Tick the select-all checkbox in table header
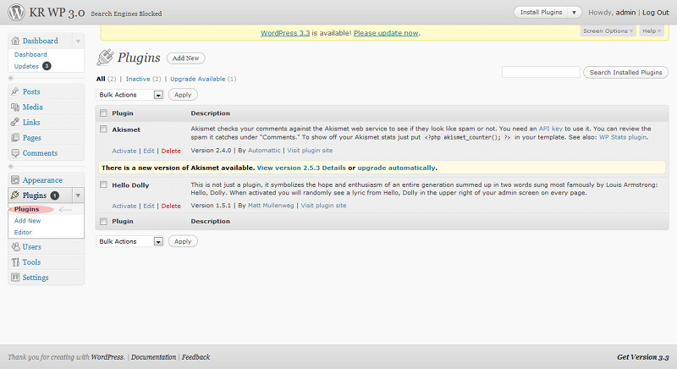 (x=103, y=113)
